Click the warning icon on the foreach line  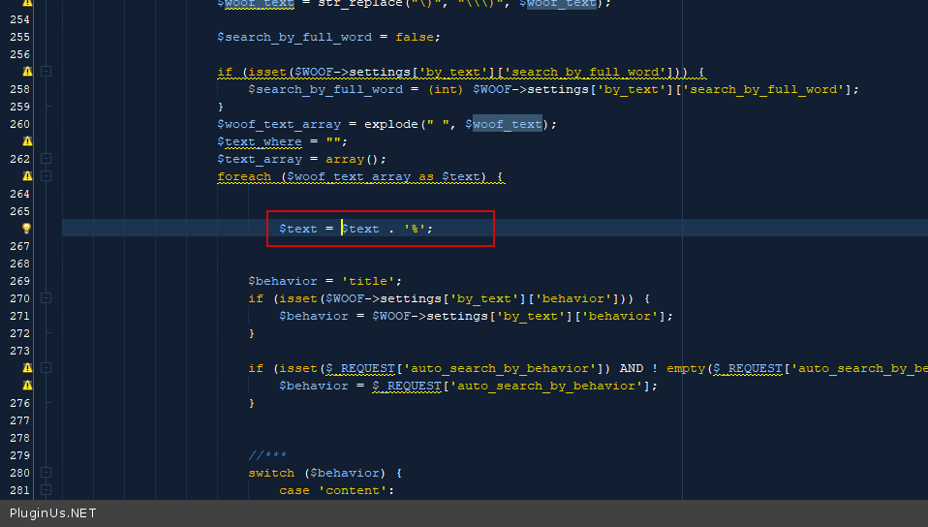(x=27, y=176)
